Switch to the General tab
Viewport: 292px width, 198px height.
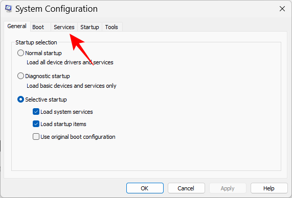tap(17, 26)
